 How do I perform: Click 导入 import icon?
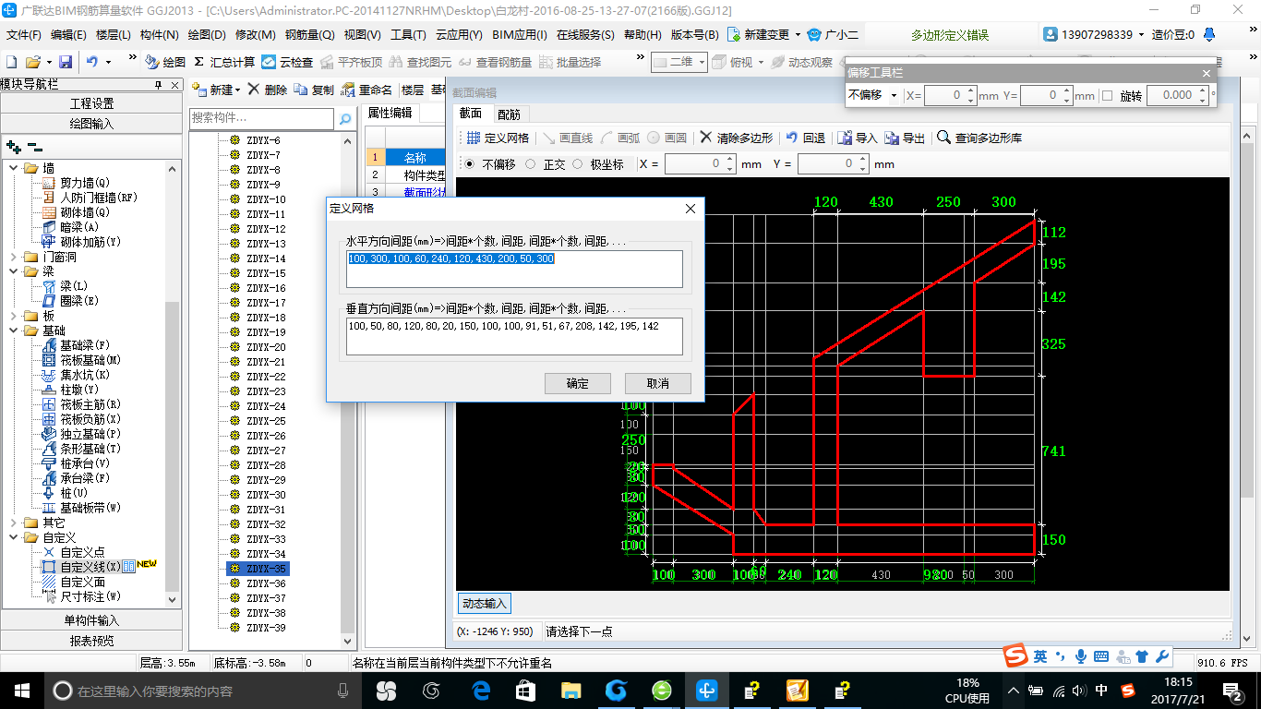point(858,138)
